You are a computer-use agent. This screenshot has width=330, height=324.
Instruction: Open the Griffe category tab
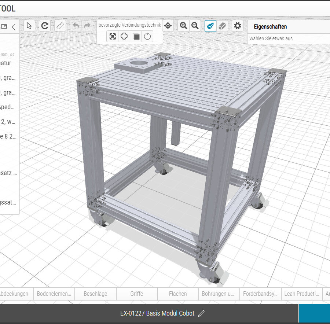coord(137,294)
